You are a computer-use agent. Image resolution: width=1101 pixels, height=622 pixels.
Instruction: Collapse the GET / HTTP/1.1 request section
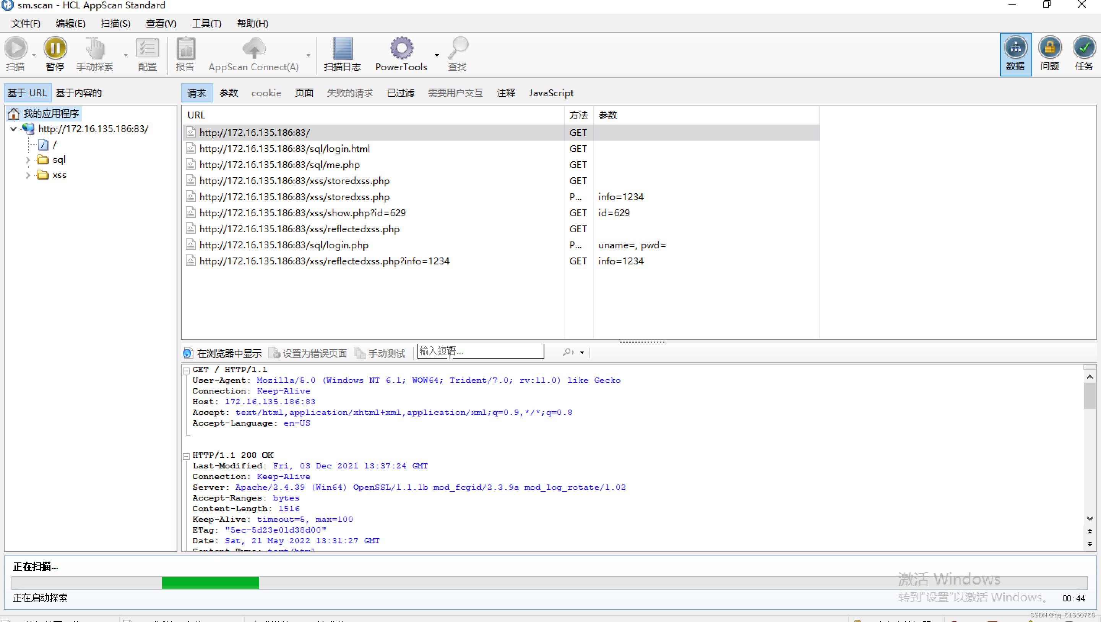click(x=186, y=371)
